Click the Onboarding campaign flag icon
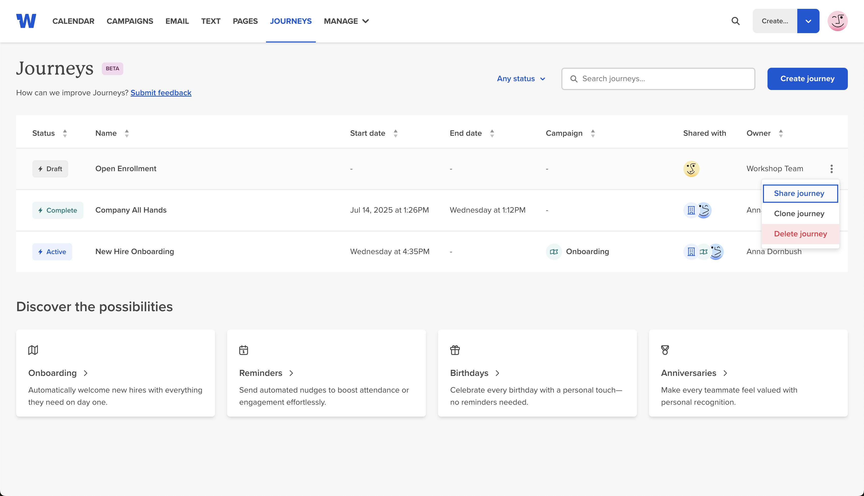The image size is (864, 496). tap(554, 252)
